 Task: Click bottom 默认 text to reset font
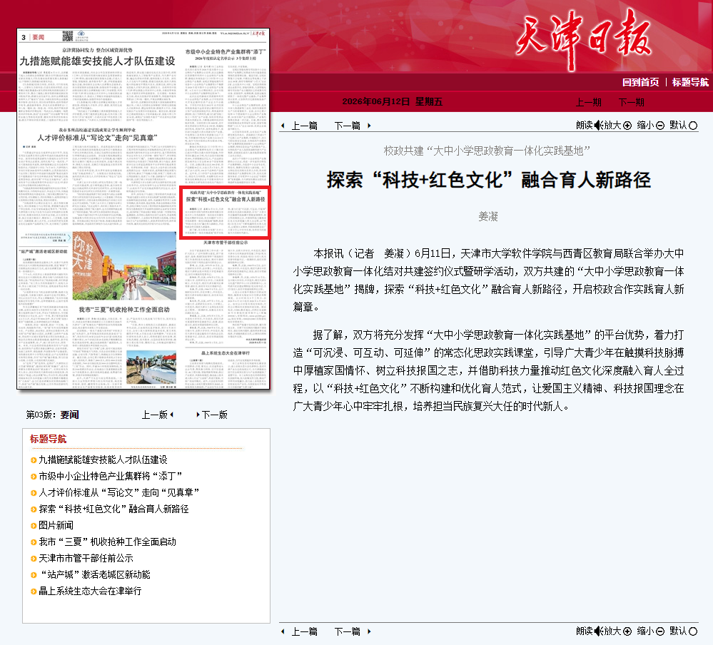tap(678, 631)
